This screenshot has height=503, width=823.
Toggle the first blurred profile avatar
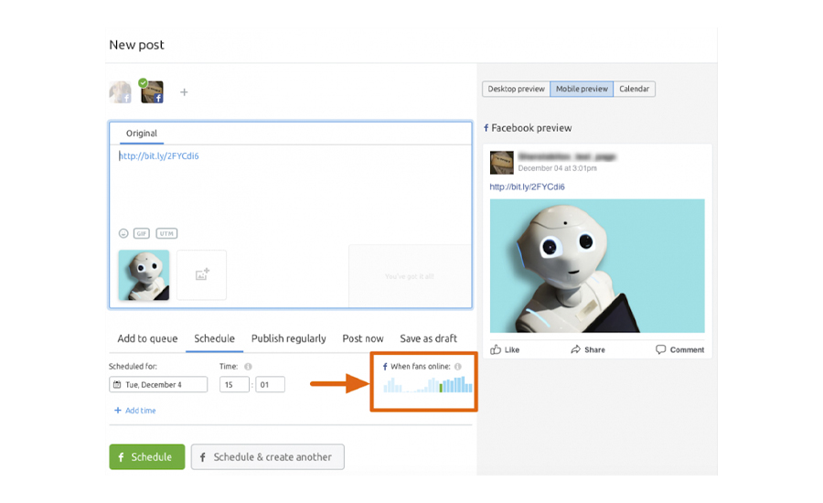(x=120, y=92)
